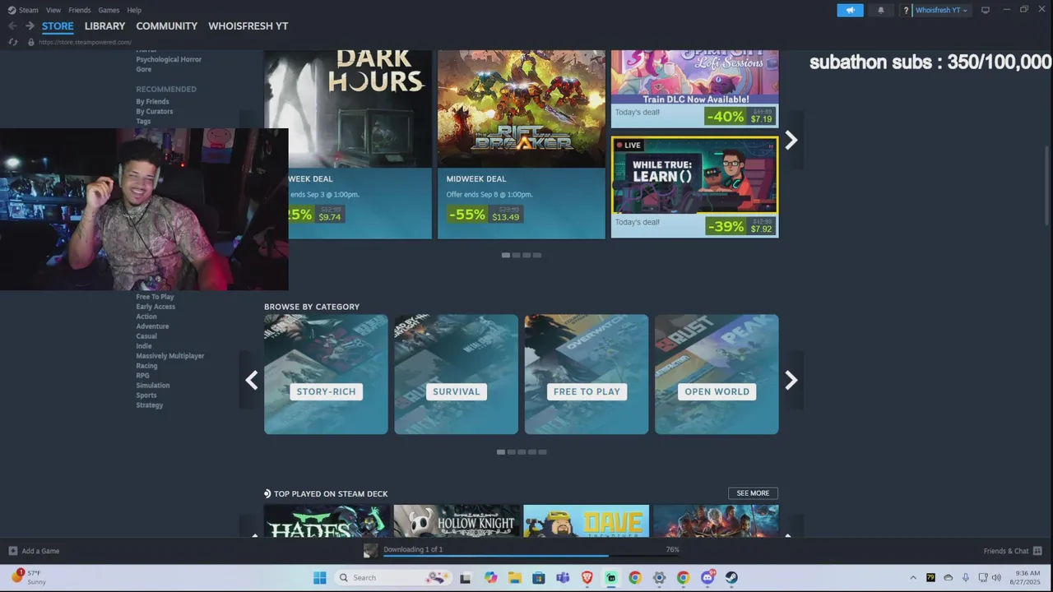
Task: Expand the Whoisfresh YT account dropdown
Action: 941,11
